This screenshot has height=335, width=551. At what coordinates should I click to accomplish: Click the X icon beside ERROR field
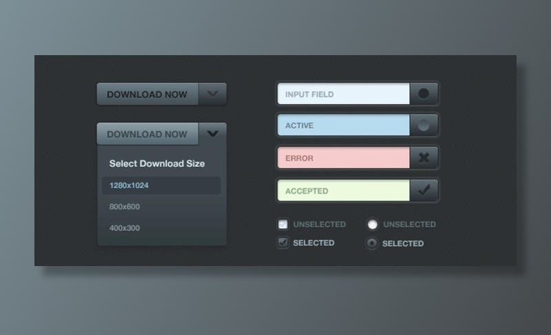click(x=424, y=158)
